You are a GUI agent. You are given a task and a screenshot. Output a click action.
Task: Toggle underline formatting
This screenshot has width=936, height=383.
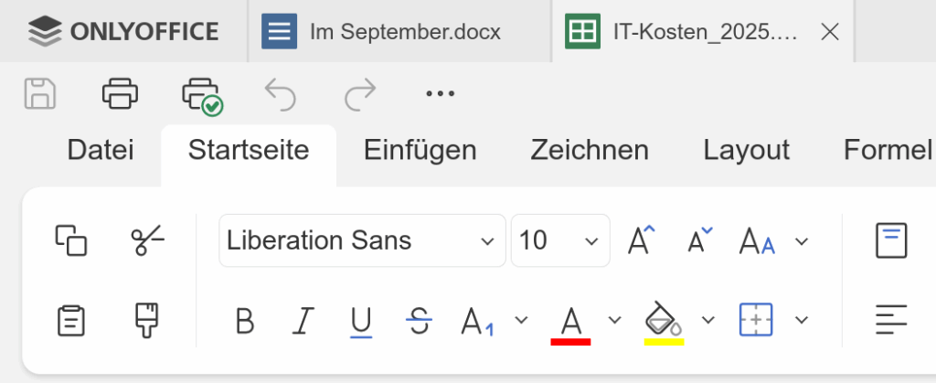pyautogui.click(x=360, y=322)
